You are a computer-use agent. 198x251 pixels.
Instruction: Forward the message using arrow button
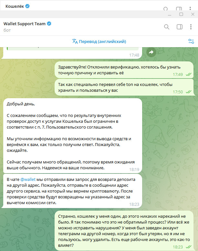pyautogui.click(x=151, y=52)
